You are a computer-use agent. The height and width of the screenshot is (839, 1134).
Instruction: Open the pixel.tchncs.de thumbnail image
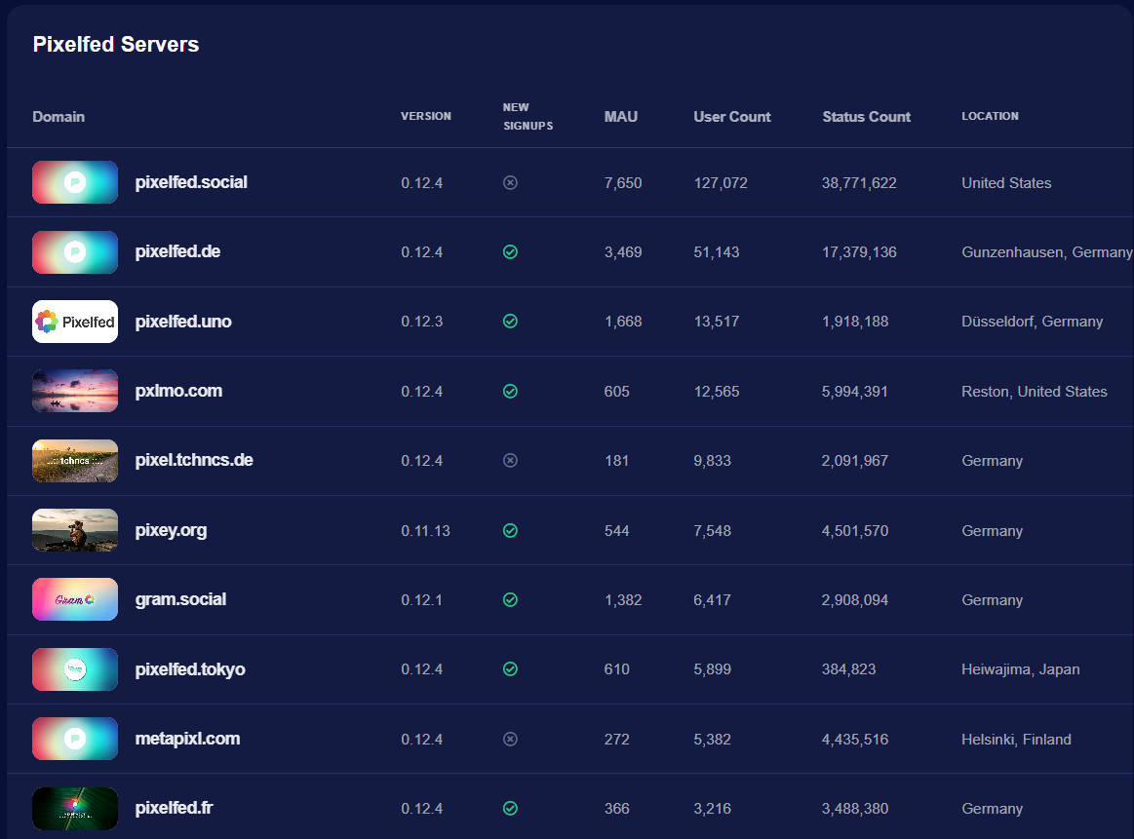[75, 461]
